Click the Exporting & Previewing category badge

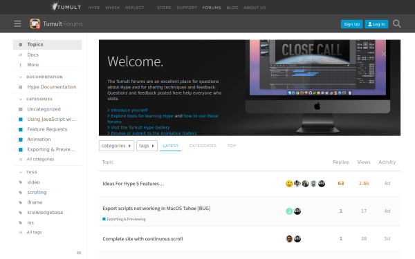tap(124, 219)
